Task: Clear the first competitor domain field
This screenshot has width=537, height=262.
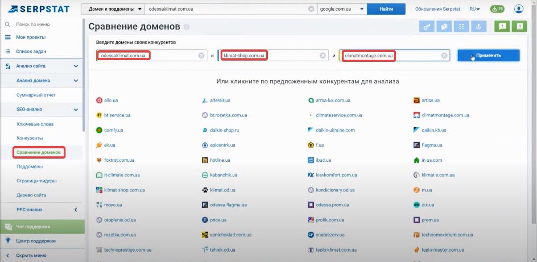Action: (x=201, y=56)
